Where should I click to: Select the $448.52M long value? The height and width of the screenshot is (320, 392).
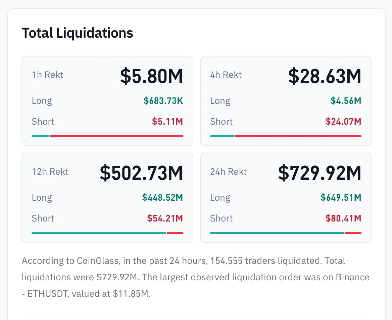[162, 198]
